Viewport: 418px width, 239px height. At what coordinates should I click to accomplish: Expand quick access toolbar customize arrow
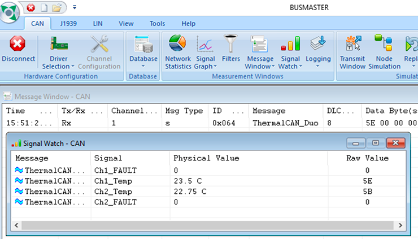click(75, 7)
